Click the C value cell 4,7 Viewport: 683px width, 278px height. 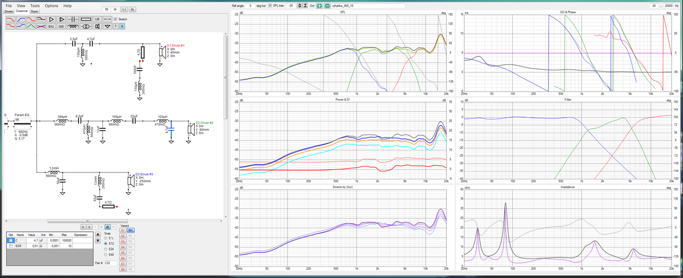click(32, 240)
